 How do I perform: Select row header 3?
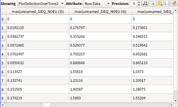[x=4, y=45]
